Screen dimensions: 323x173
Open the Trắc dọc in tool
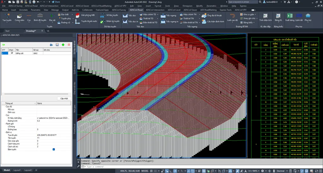click(x=130, y=21)
